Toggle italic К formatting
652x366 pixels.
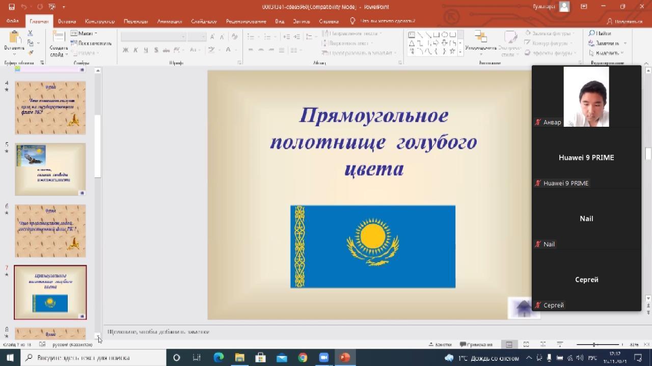tap(135, 50)
